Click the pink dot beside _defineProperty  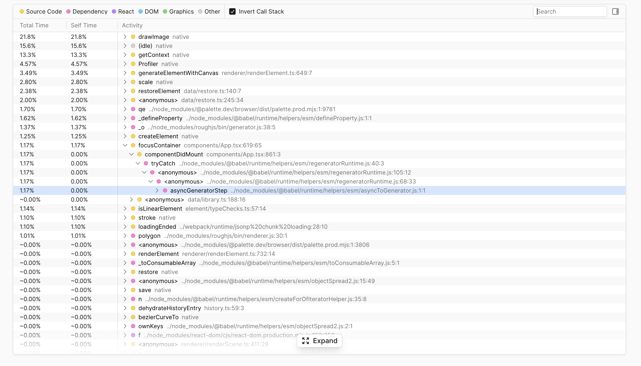click(133, 118)
